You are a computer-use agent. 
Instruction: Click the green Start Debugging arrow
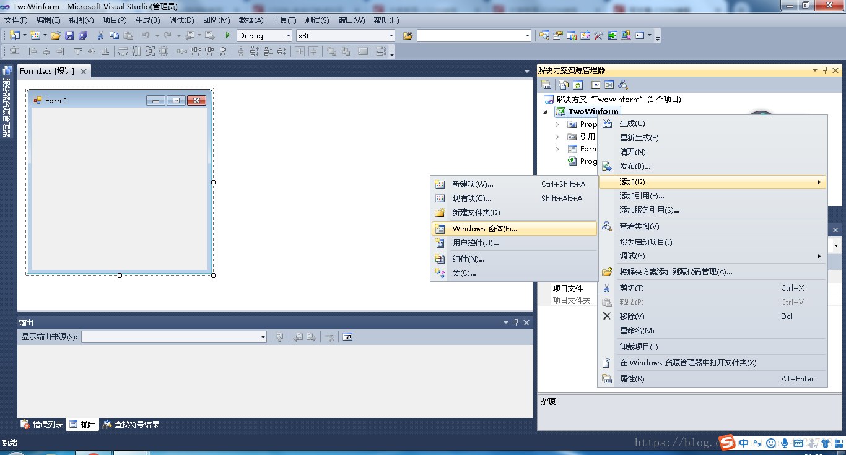click(x=227, y=35)
